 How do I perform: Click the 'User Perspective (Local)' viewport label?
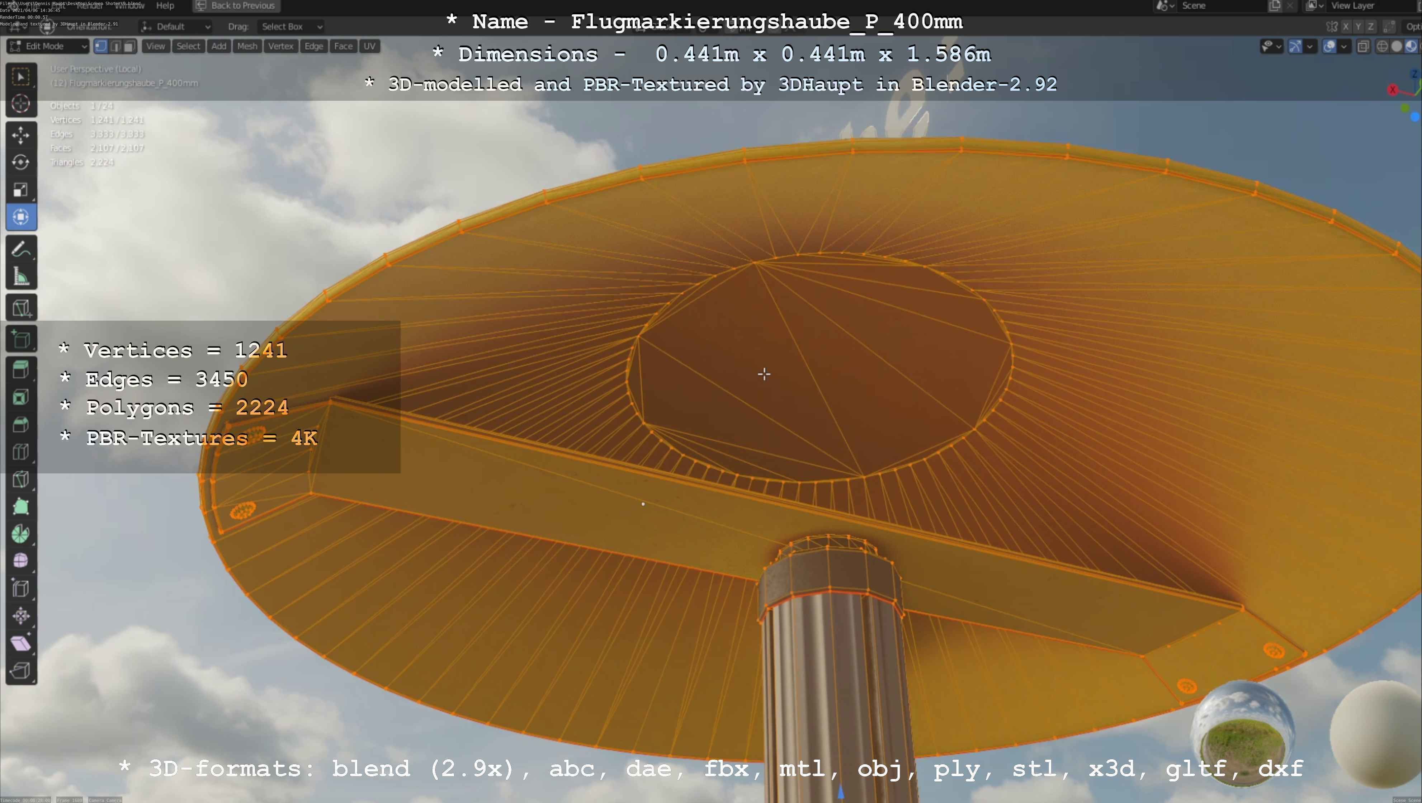(x=95, y=69)
